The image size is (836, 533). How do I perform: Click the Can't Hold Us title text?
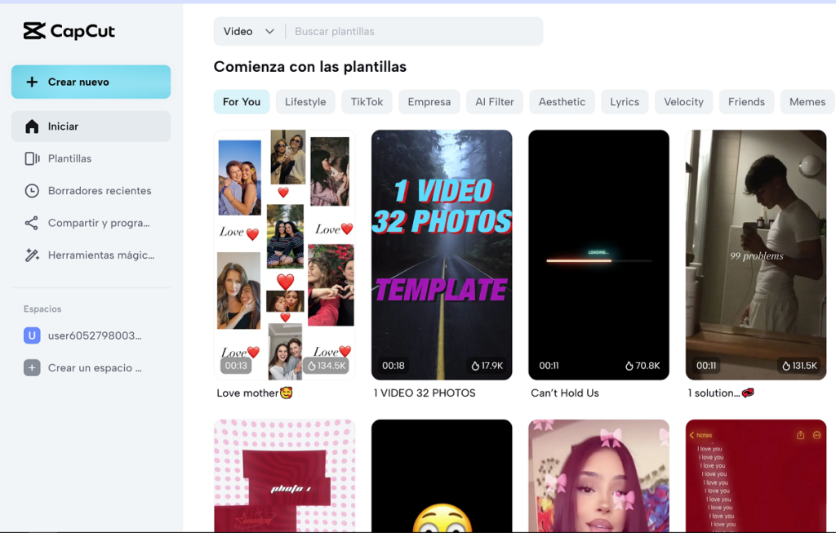tap(565, 393)
